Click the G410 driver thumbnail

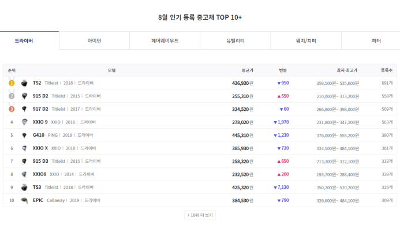[x=24, y=135]
